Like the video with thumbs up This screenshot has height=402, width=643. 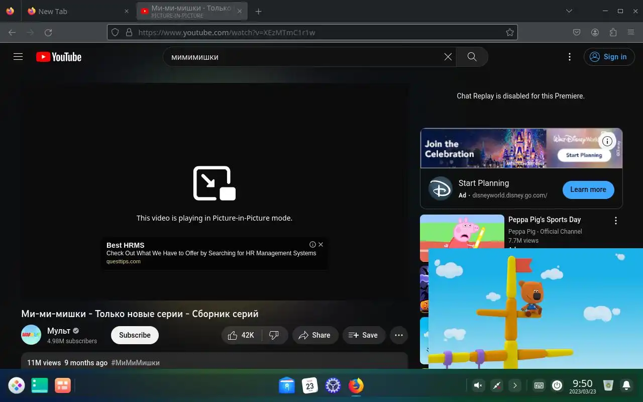pyautogui.click(x=242, y=335)
